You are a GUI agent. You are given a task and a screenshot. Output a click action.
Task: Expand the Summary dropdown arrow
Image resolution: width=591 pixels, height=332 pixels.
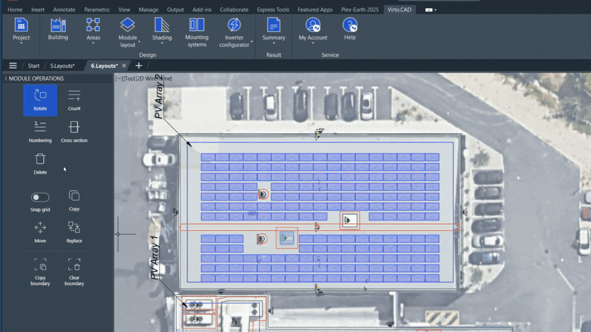point(273,44)
